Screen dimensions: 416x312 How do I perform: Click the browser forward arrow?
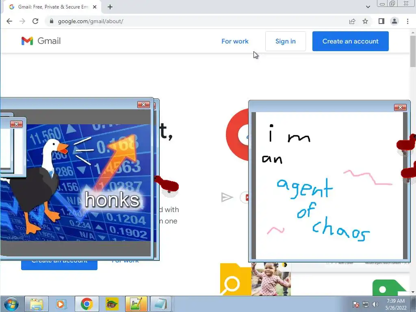(x=22, y=21)
